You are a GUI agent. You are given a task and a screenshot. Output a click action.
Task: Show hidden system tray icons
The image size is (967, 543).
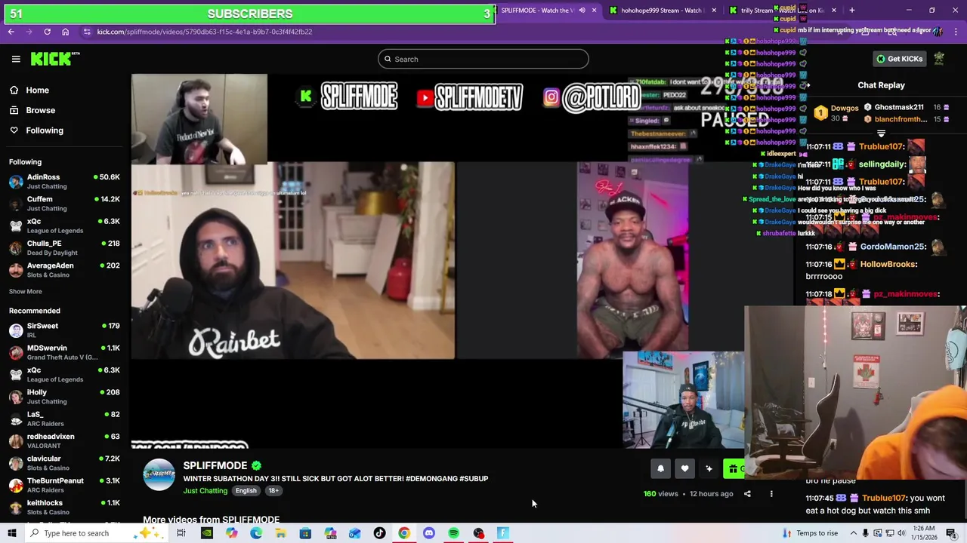click(x=852, y=533)
